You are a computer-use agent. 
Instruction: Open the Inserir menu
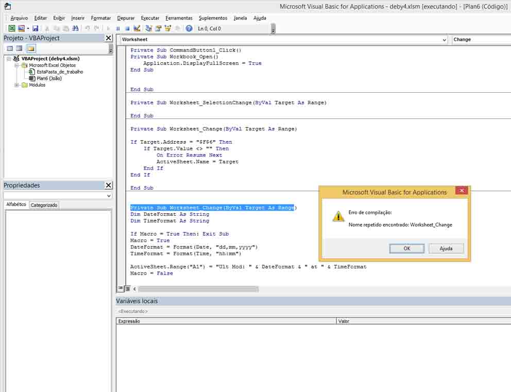(78, 18)
